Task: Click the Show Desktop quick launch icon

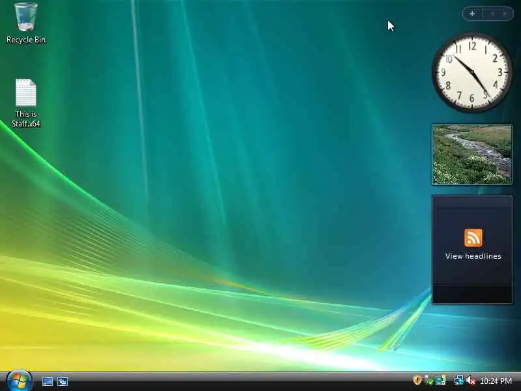Action: [47, 381]
